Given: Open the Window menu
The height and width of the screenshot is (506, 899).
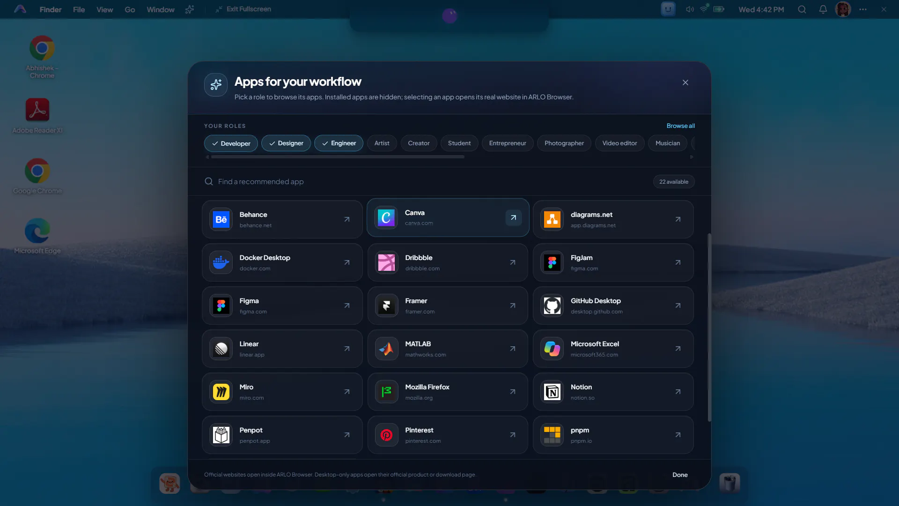Looking at the screenshot, I should (x=160, y=9).
